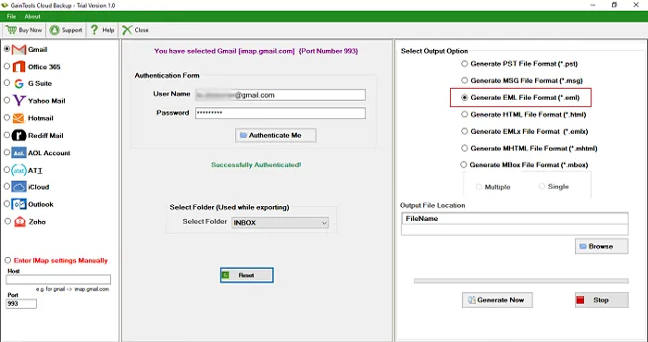Viewport: 648px width, 342px height.
Task: Select the Outlook radio button
Action: click(x=7, y=203)
